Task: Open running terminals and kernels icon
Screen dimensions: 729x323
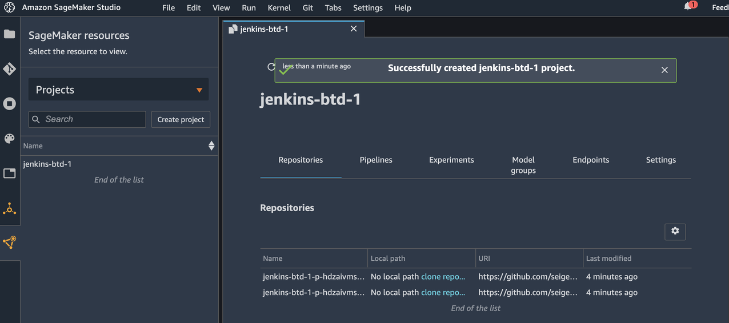Action: (10, 104)
